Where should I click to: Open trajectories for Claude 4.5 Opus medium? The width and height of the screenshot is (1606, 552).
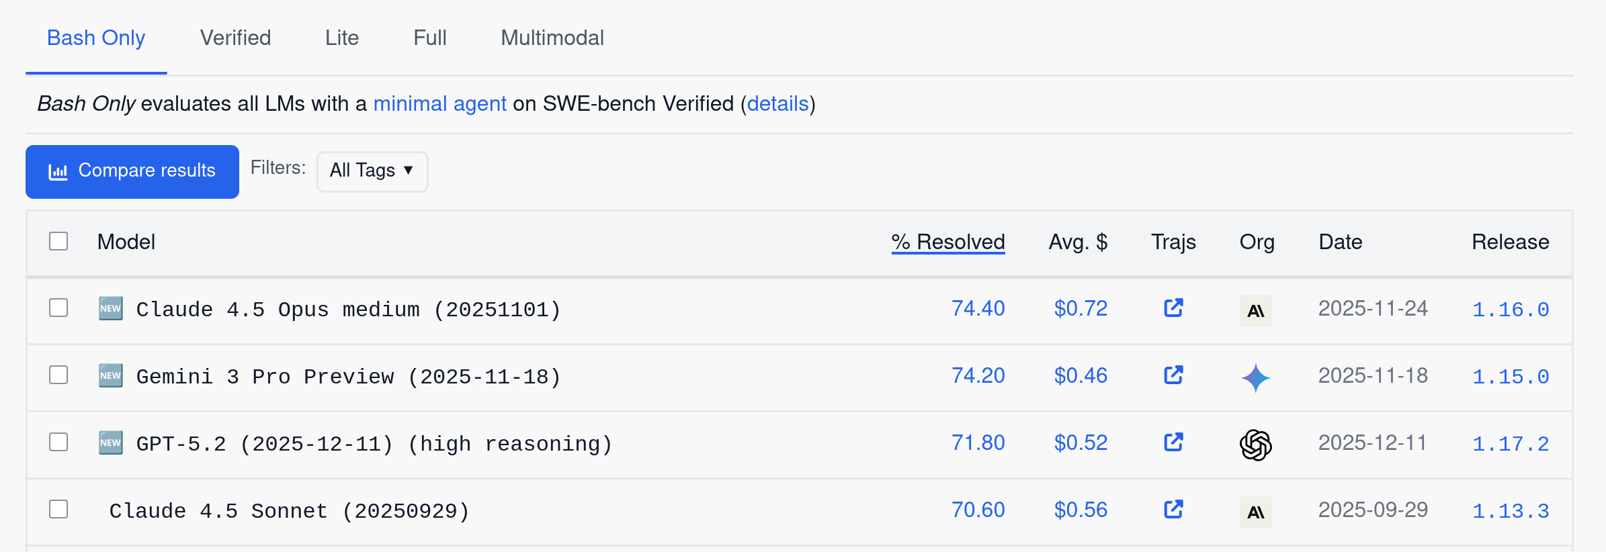point(1173,308)
